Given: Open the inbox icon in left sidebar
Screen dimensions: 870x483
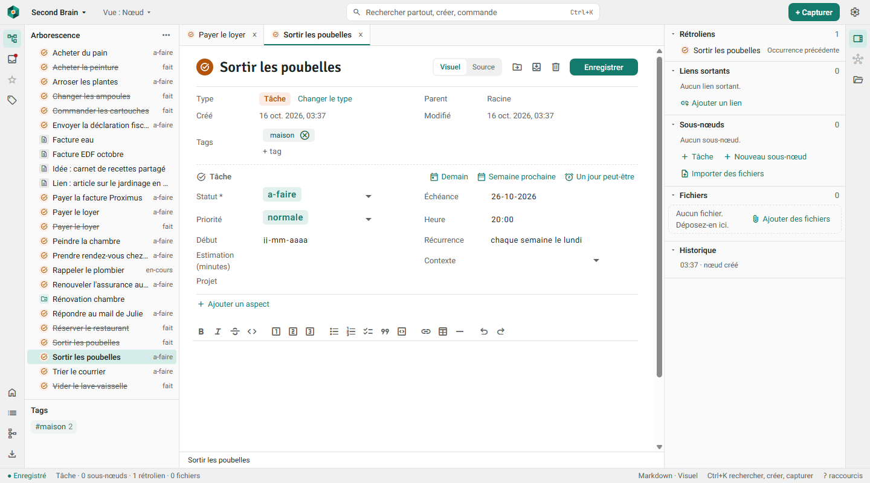Looking at the screenshot, I should coord(12,59).
